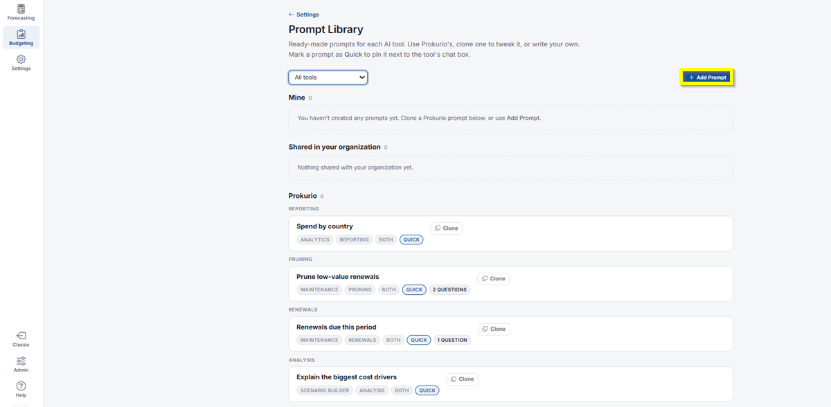Screen dimensions: 831x407
Task: Clone the Spend by country prompt
Action: click(446, 228)
